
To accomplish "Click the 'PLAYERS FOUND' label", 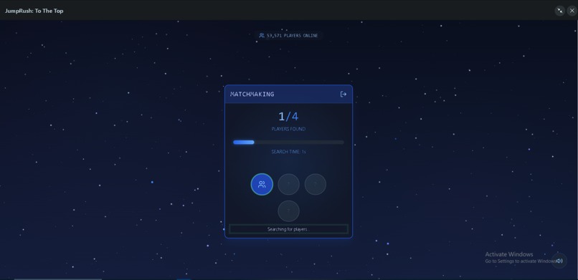I will pos(288,129).
